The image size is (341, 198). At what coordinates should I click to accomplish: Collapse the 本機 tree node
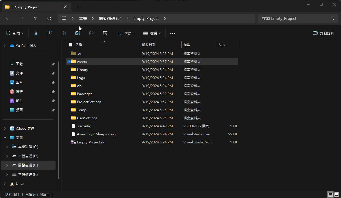(x=5, y=138)
